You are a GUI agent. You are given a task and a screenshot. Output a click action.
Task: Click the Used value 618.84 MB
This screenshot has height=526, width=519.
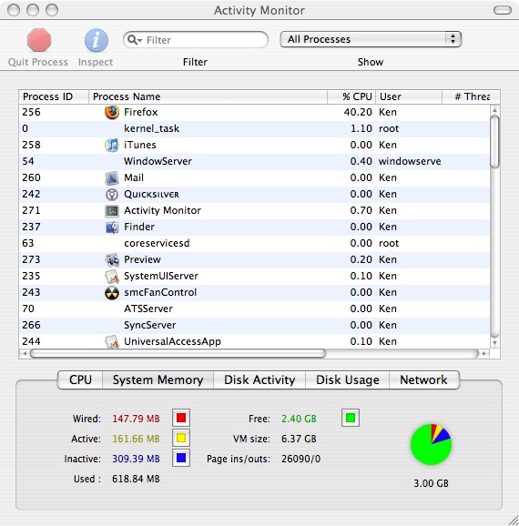tap(136, 479)
